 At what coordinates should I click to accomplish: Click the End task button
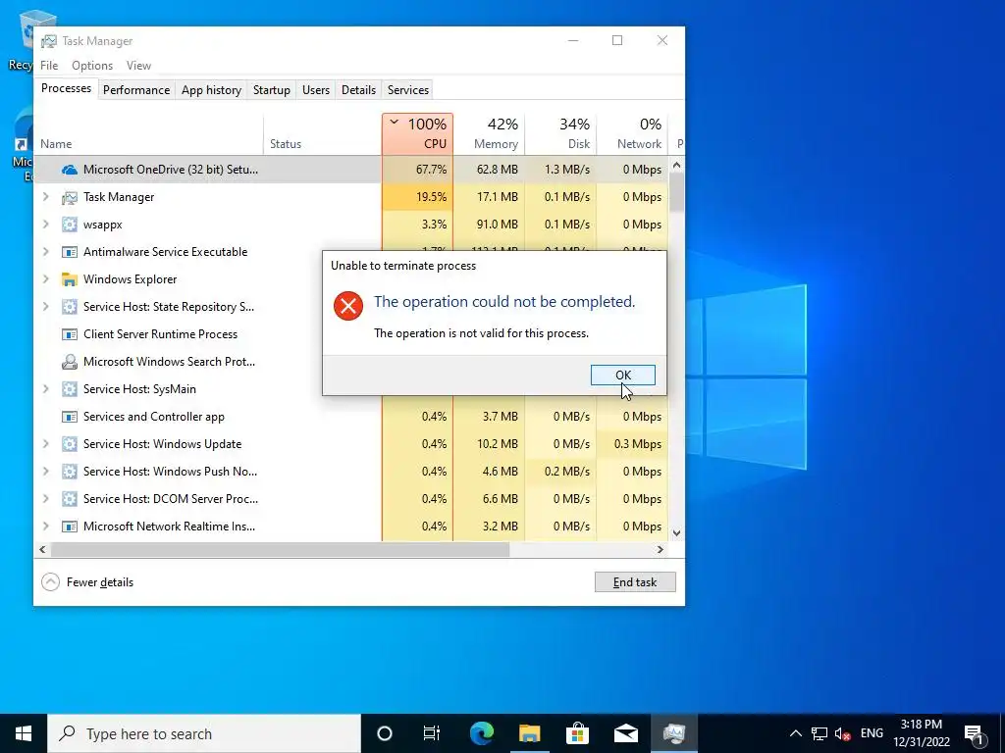[635, 582]
